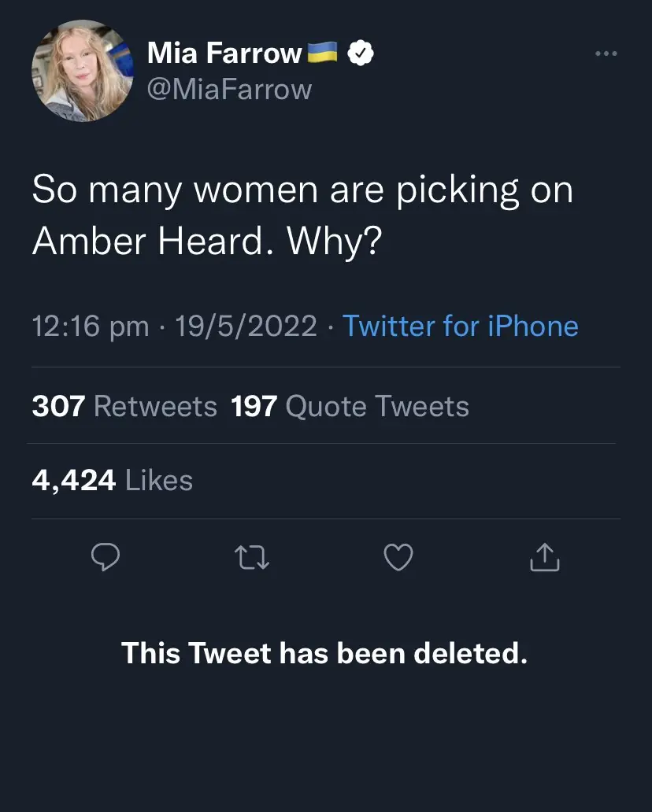
Task: Open the @MiaFarrow handle
Action: (229, 90)
